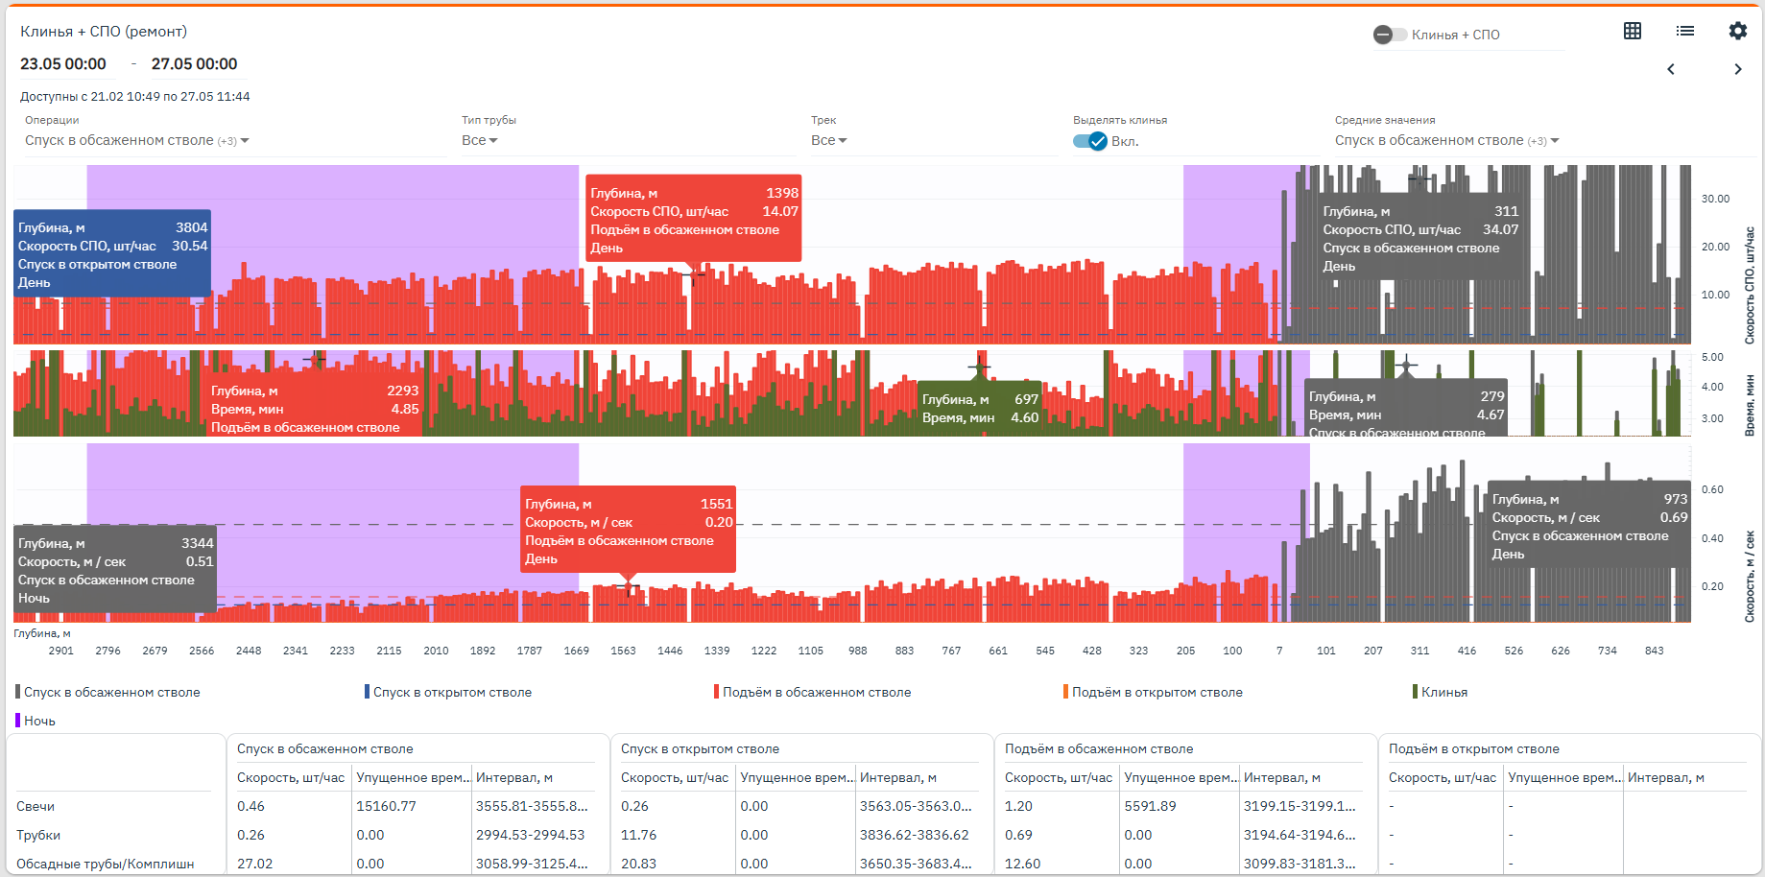
Task: Switch to the list view icon
Action: pos(1685,31)
